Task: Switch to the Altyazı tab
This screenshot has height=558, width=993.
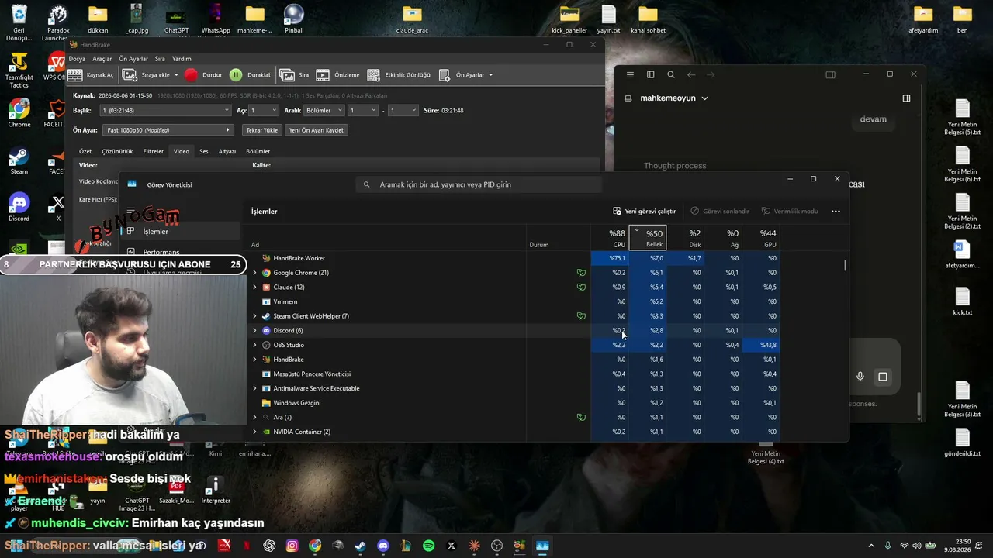Action: pyautogui.click(x=227, y=151)
